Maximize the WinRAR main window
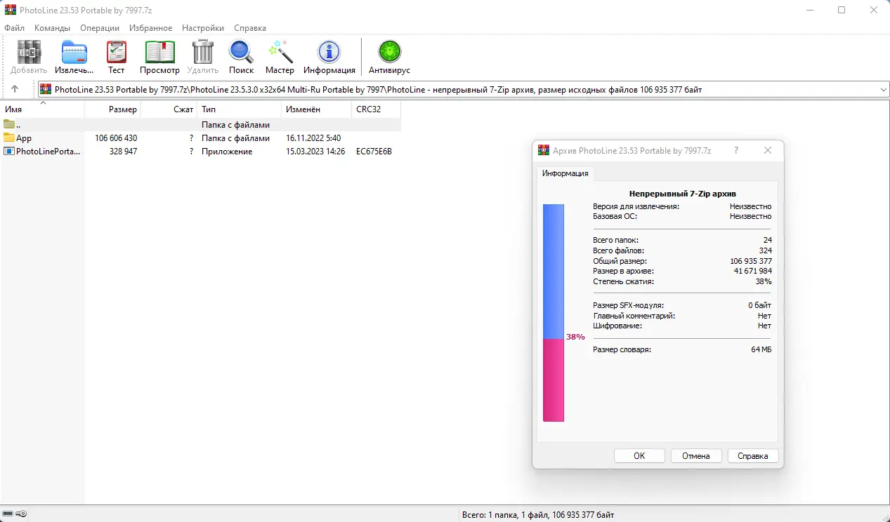This screenshot has height=522, width=890. [x=842, y=10]
